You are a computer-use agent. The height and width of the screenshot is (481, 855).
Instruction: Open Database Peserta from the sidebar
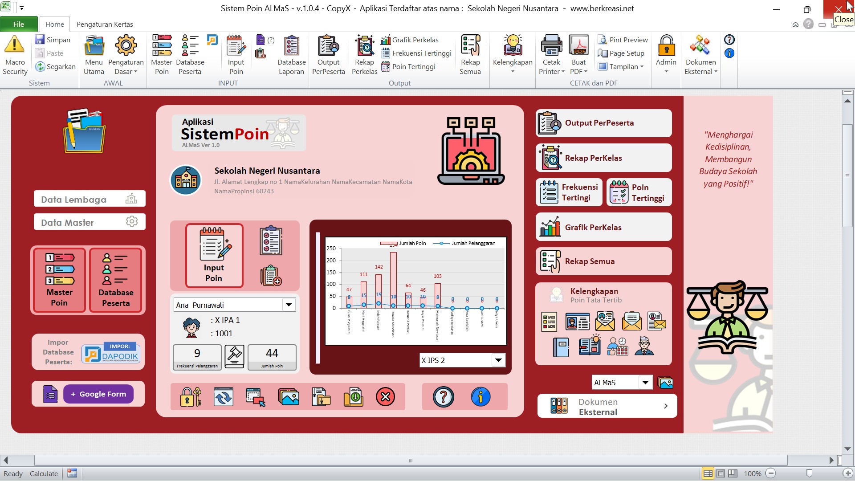pyautogui.click(x=116, y=280)
